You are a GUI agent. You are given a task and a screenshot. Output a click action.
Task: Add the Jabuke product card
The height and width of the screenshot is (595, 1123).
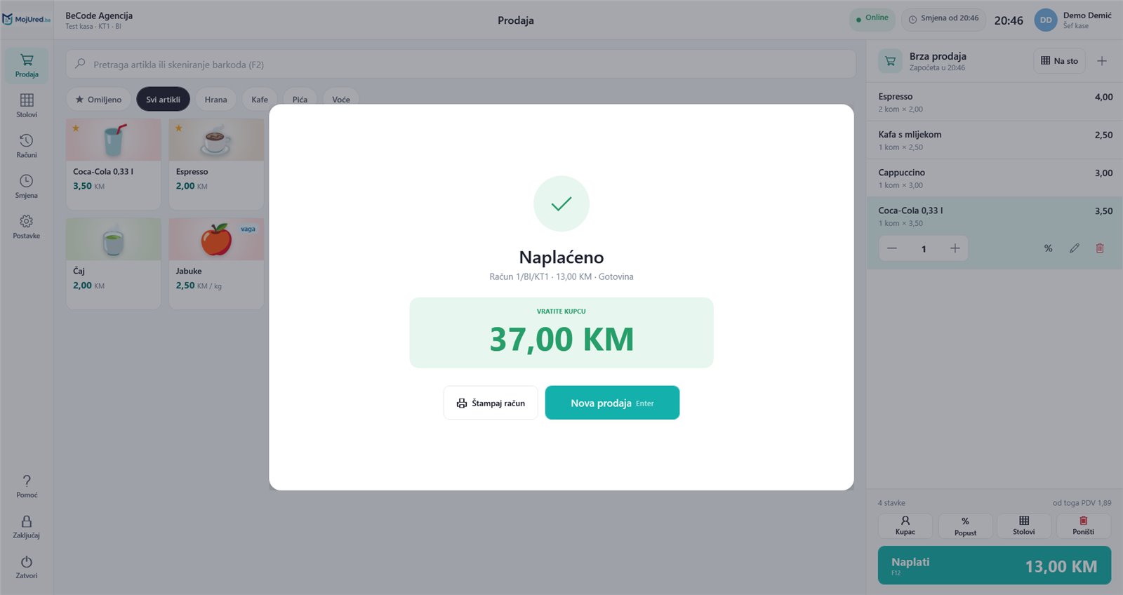(x=216, y=264)
